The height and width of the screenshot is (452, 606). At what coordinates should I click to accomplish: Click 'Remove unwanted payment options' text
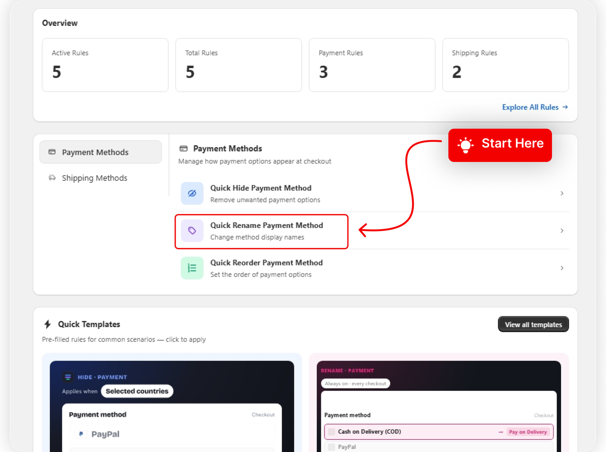tap(265, 200)
